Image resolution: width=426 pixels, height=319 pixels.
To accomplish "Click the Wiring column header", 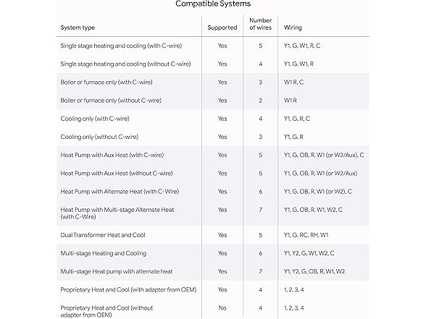I will coord(293,27).
